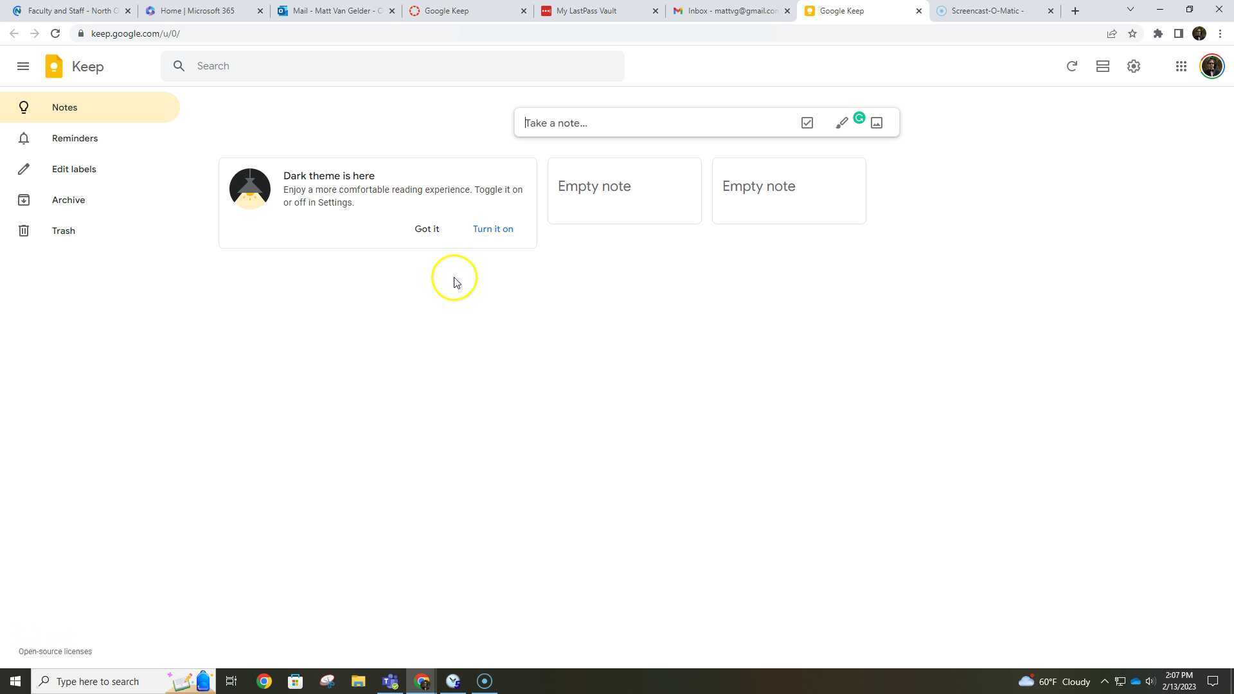
Task: Open Trash in the sidebar
Action: (x=90, y=231)
